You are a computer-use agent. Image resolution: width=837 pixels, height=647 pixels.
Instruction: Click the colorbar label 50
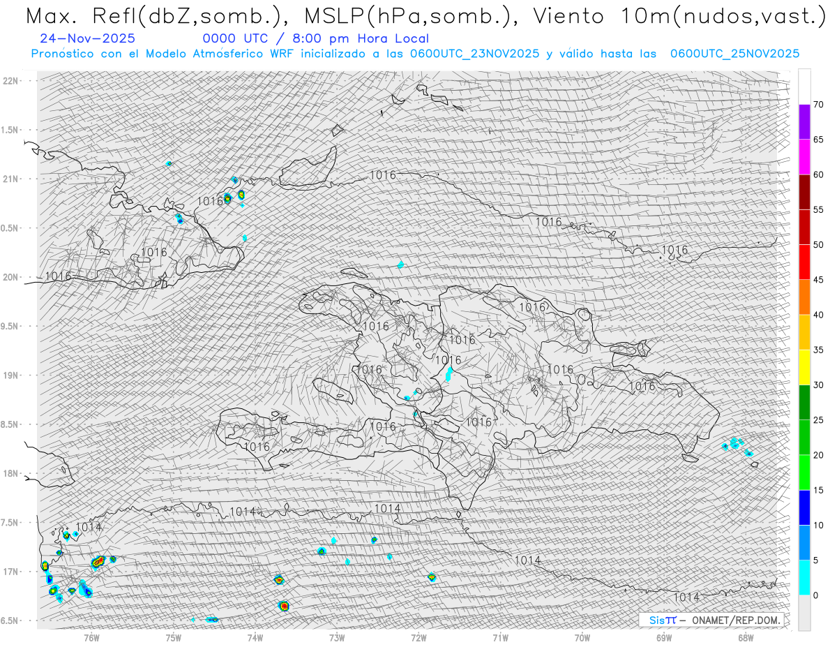click(x=818, y=245)
